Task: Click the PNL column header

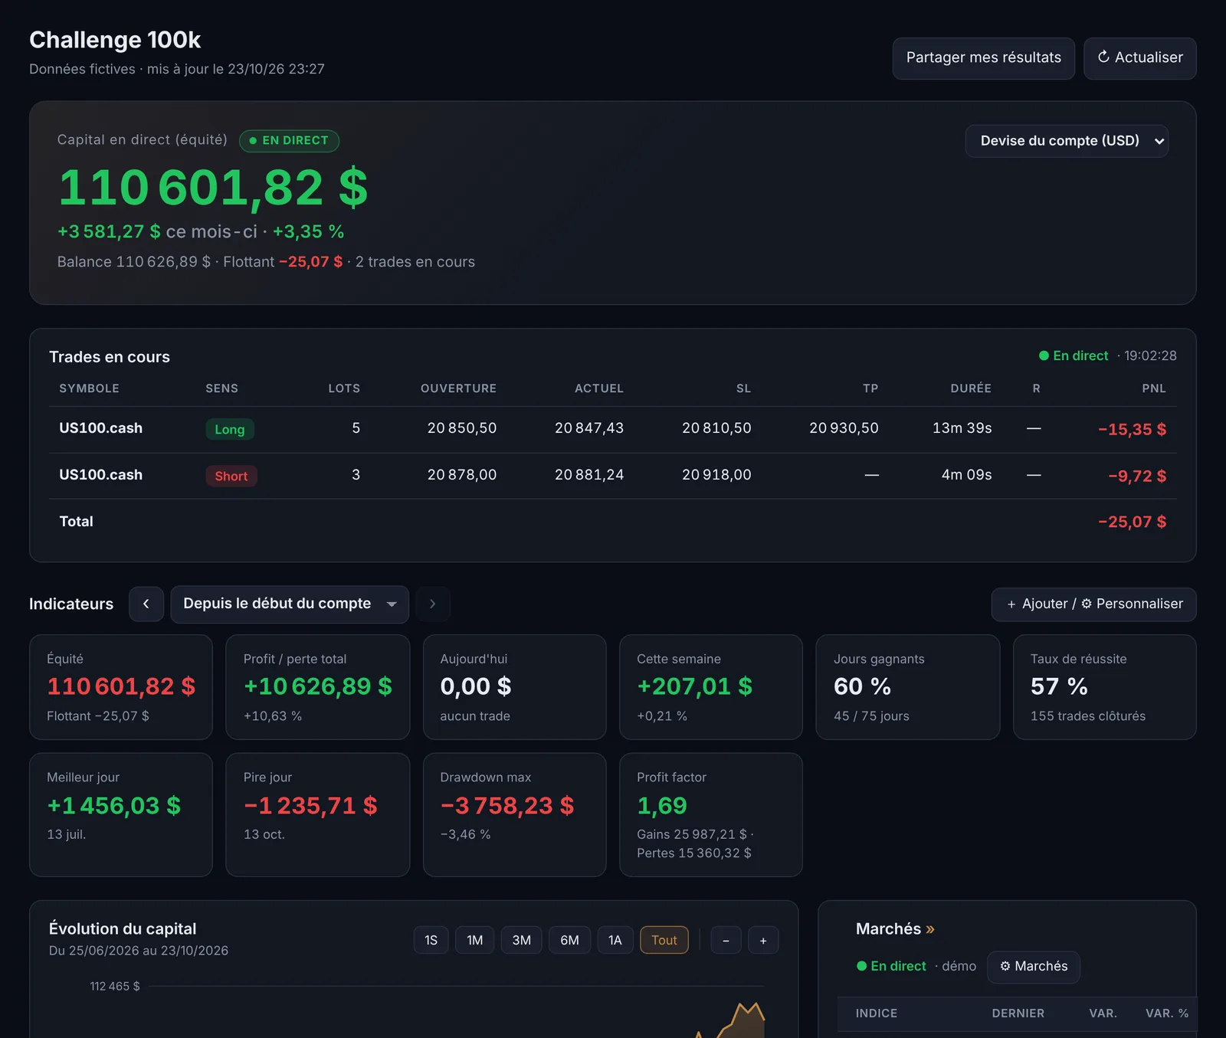Action: (1154, 388)
